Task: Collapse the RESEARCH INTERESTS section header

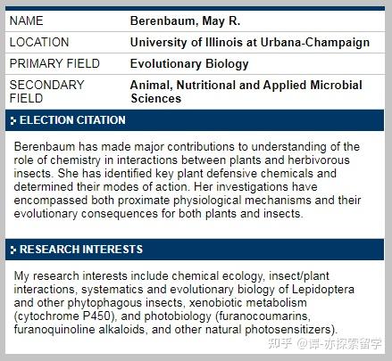Action: pos(195,250)
